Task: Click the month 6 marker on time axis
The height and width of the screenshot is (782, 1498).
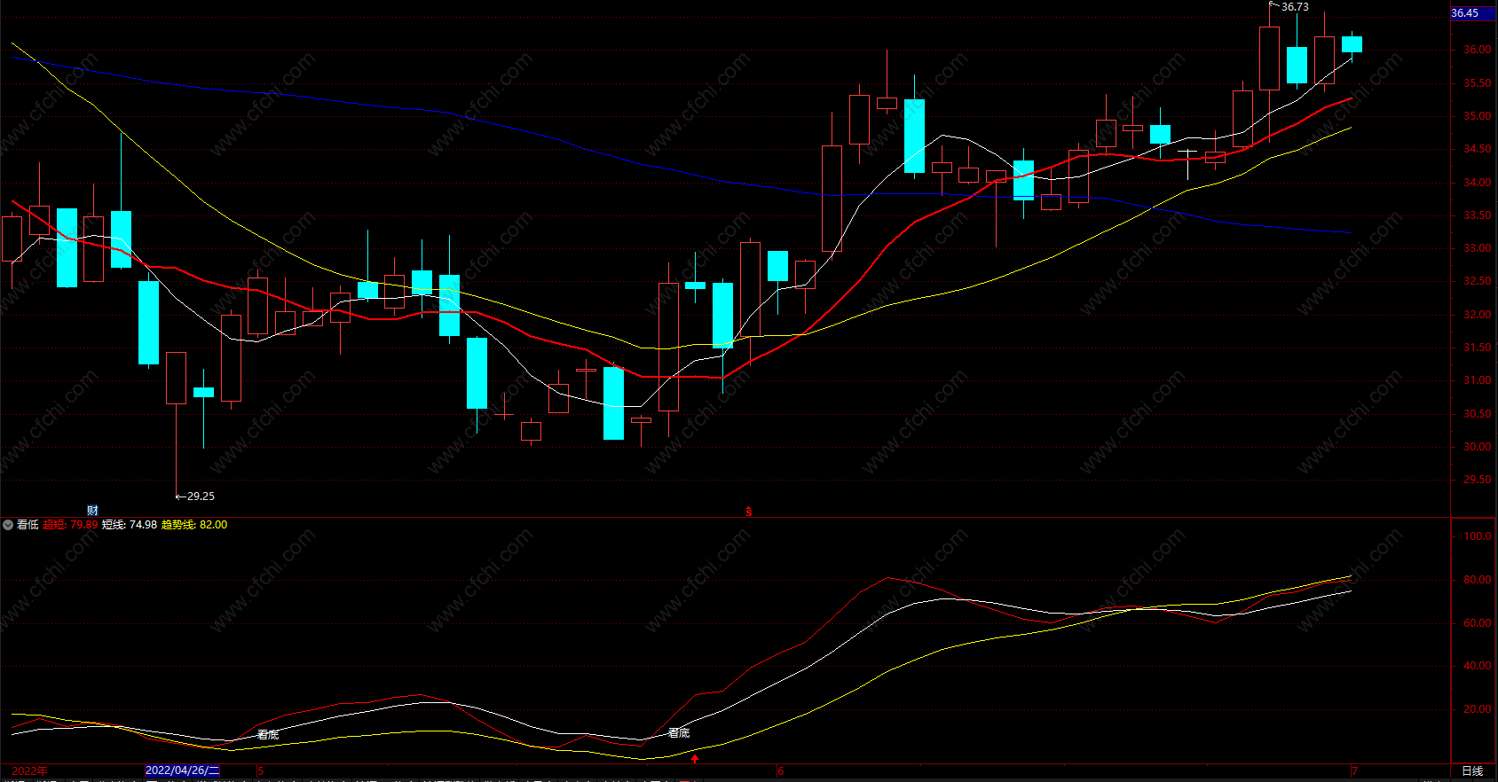Action: point(781,771)
